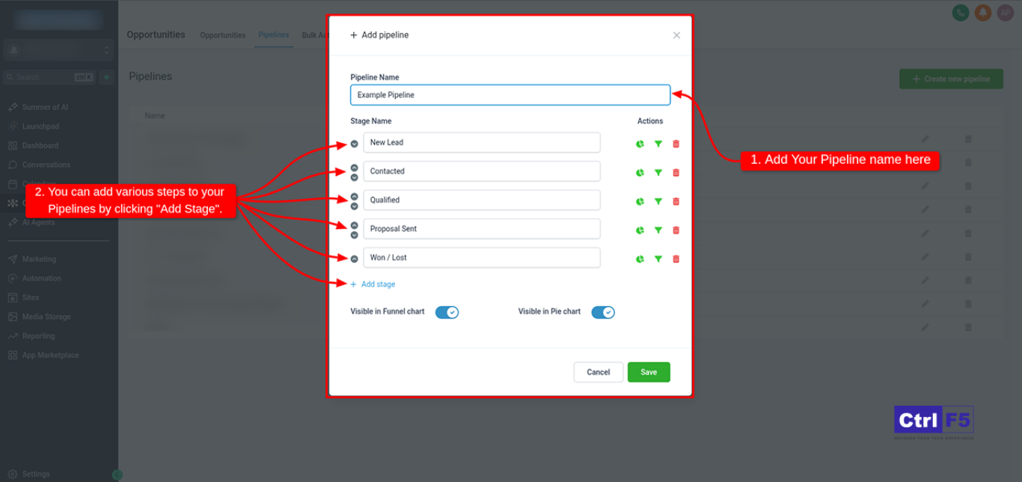The image size is (1022, 482).
Task: Click funnel visibility icon for Won / Lost
Action: tap(658, 259)
